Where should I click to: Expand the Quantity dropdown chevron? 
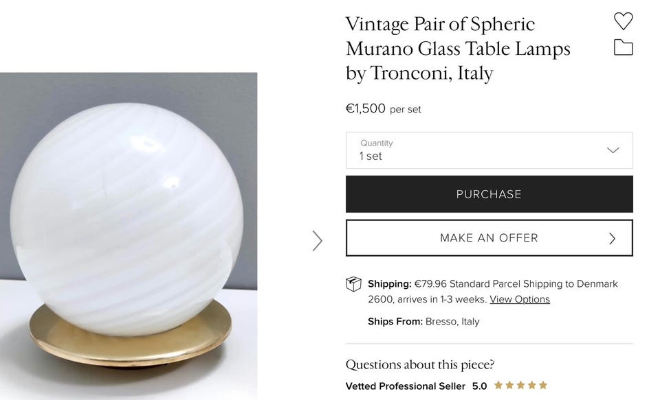tap(613, 150)
